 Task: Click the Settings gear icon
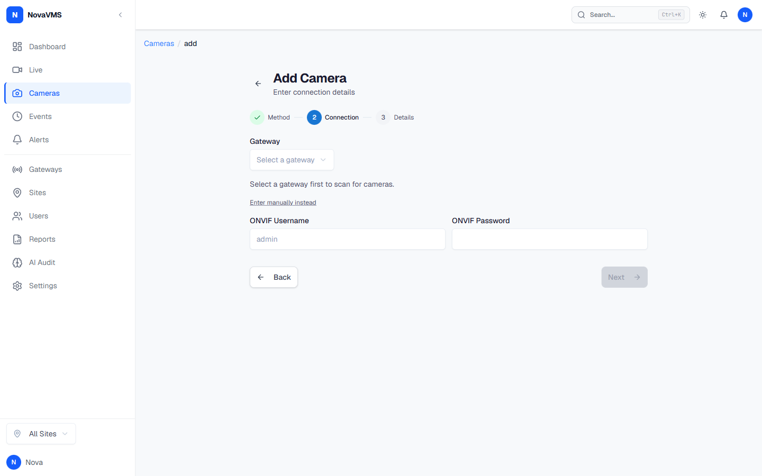pyautogui.click(x=17, y=286)
